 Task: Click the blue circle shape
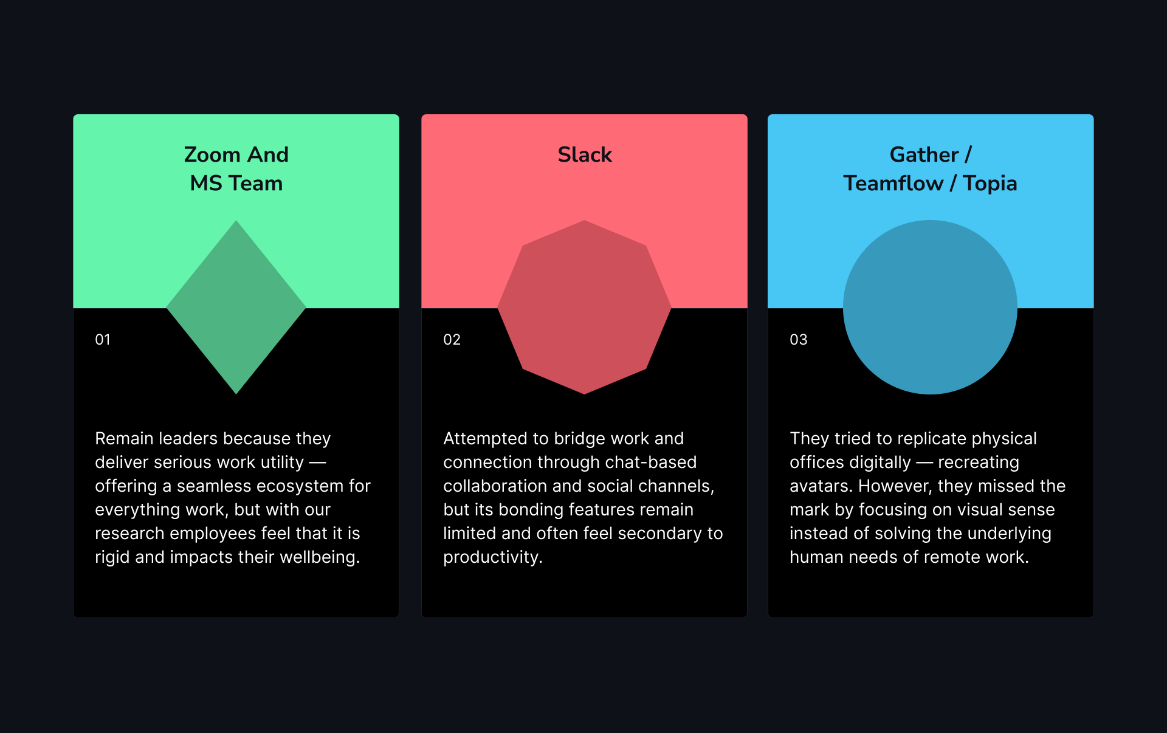click(x=930, y=307)
